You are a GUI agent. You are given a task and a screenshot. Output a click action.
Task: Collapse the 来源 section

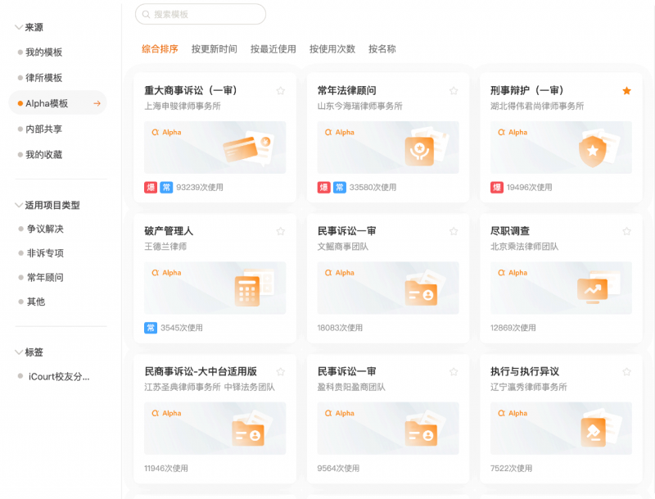tap(18, 28)
